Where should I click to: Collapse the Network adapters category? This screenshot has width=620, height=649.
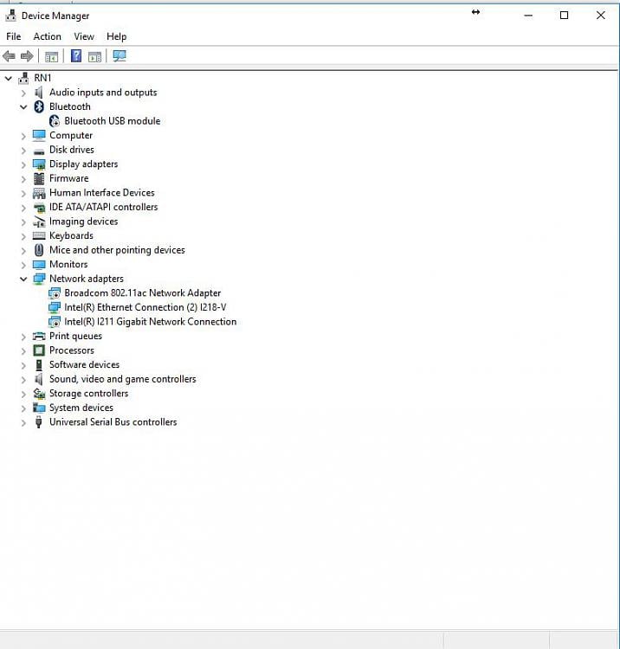(x=23, y=279)
